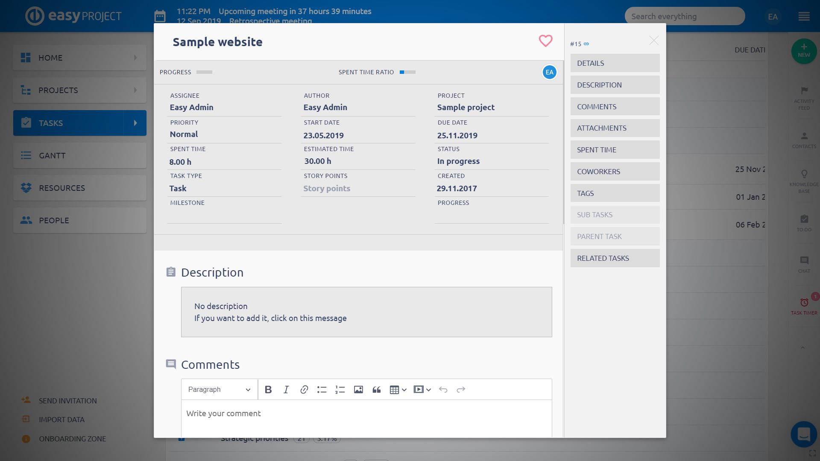The height and width of the screenshot is (461, 820).
Task: Toggle bold formatting in comment editor
Action: 268,389
